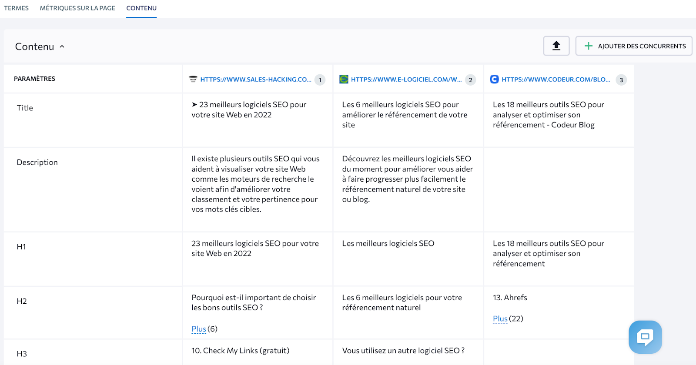Click H1 '23 meilleurs logiciels SEO pour votre site'
696x365 pixels.
tap(255, 249)
